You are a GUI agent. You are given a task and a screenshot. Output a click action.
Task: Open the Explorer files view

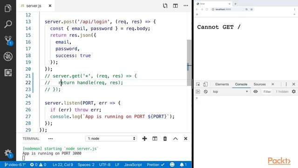click(x=8, y=8)
